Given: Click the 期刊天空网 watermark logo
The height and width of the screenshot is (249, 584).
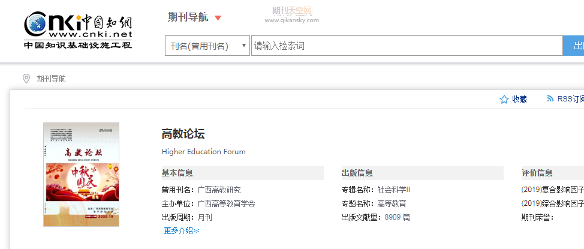Looking at the screenshot, I should coord(292,14).
